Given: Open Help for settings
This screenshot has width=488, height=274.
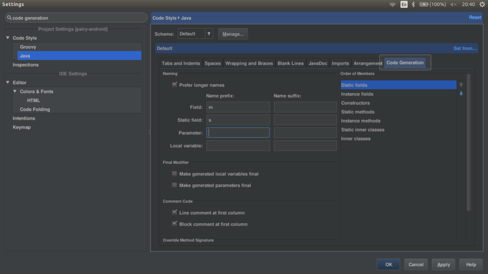Looking at the screenshot, I should coord(471,264).
